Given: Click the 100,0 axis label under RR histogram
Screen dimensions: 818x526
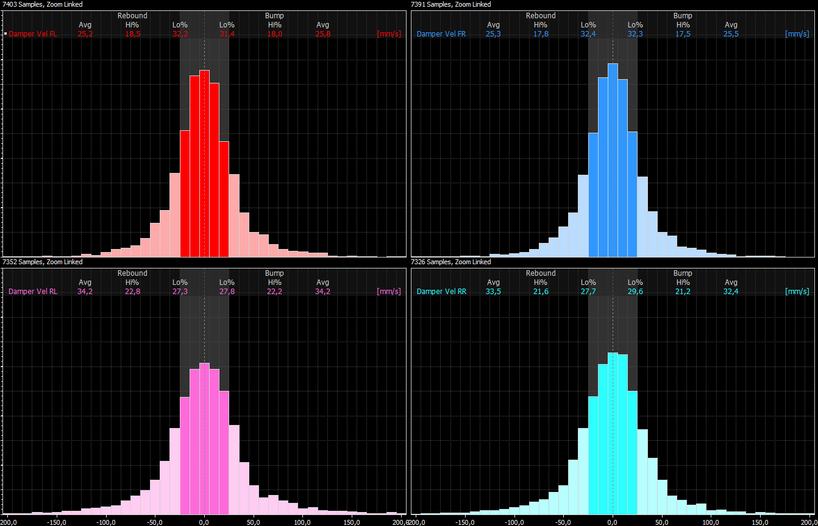Looking at the screenshot, I should click(711, 522).
